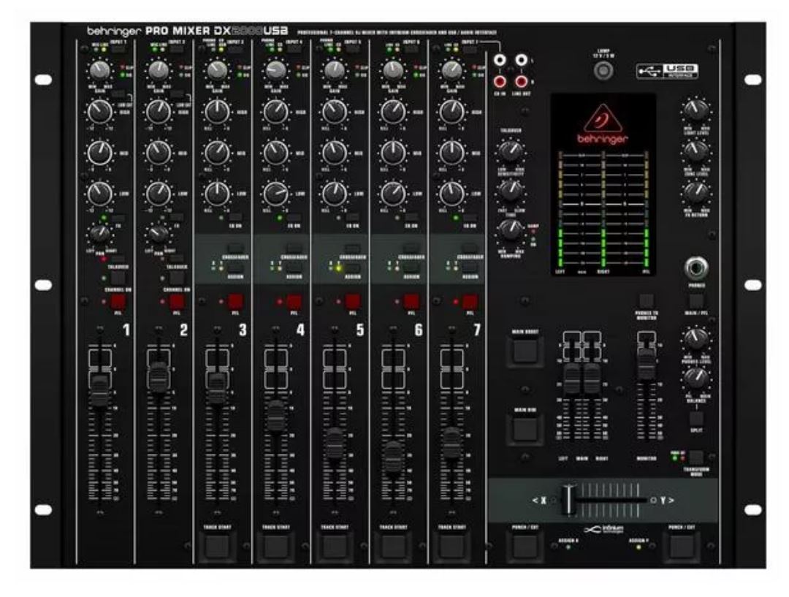Click the Main Right fader cap
Image resolution: width=789 pixels, height=597 pixels.
click(591, 379)
